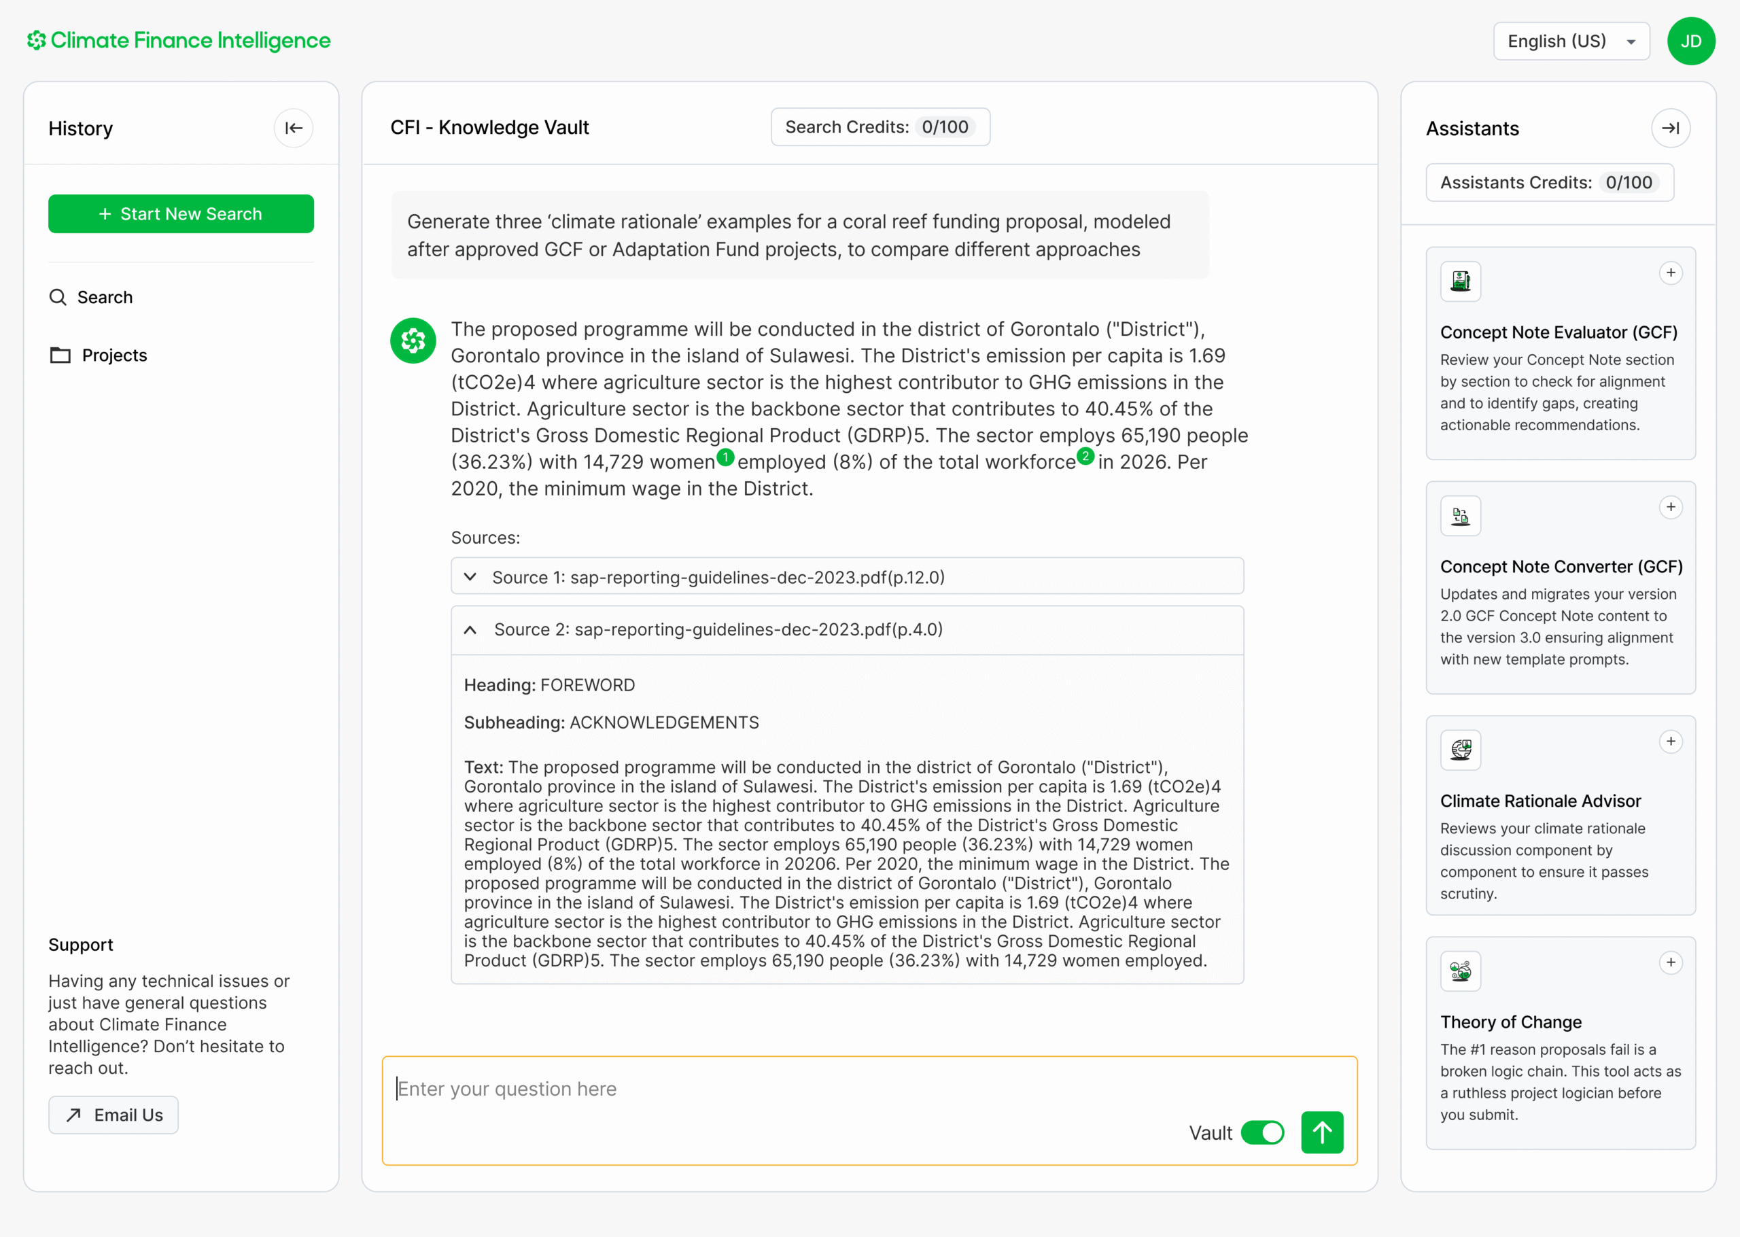Submit question with green arrow button
Image resolution: width=1740 pixels, height=1237 pixels.
[1321, 1132]
